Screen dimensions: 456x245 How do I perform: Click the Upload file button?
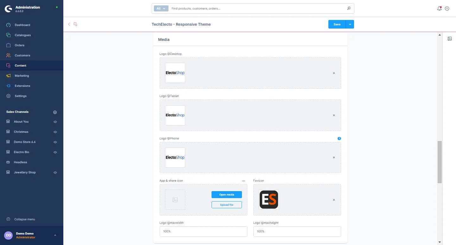227,205
